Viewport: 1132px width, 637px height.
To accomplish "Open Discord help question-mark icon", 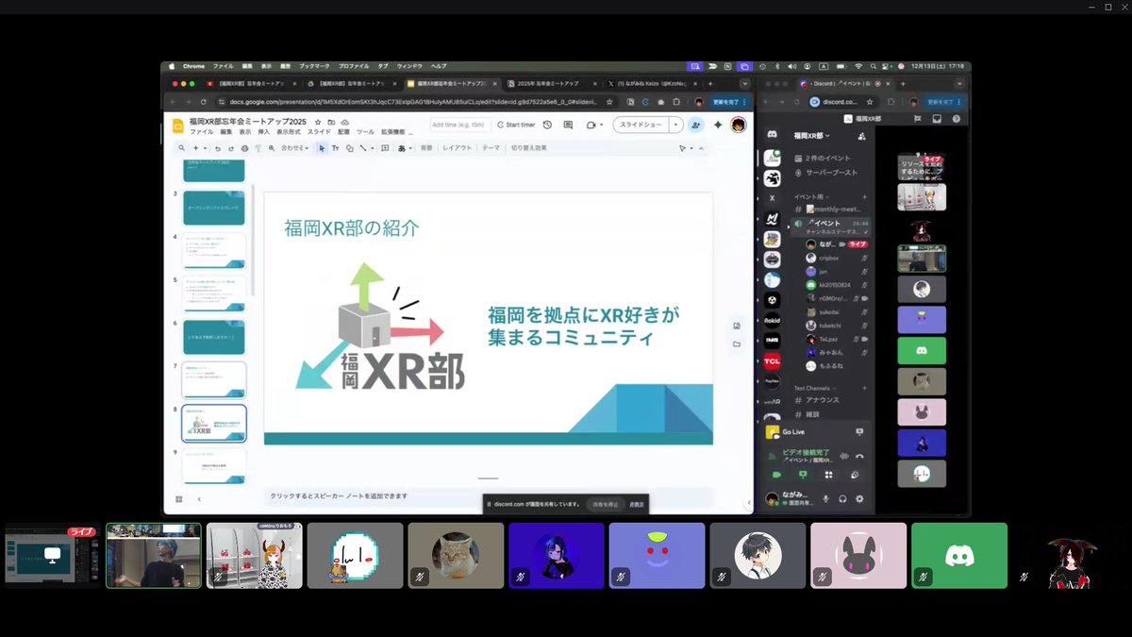I will click(956, 119).
